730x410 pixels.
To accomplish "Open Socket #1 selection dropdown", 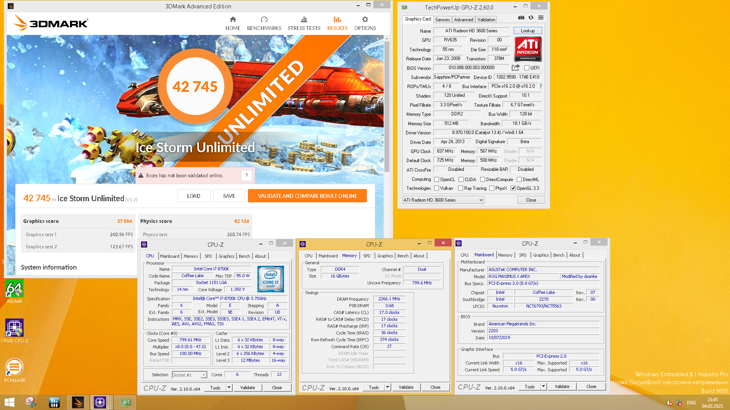I will tap(189, 375).
